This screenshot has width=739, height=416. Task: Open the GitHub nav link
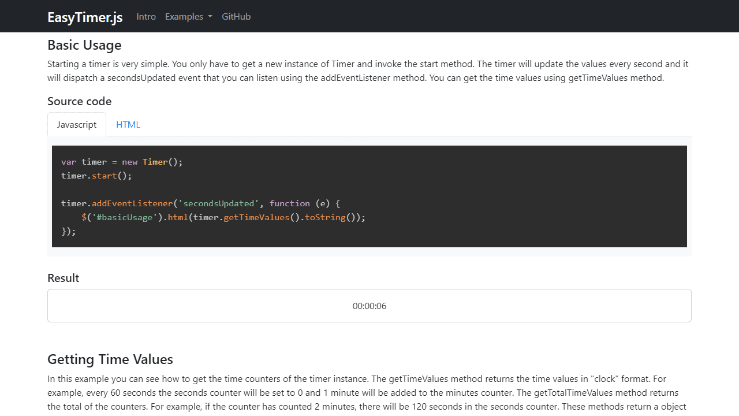[236, 17]
